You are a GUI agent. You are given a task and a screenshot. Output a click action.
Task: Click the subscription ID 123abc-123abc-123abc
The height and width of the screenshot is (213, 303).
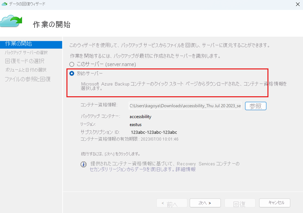click(x=154, y=132)
